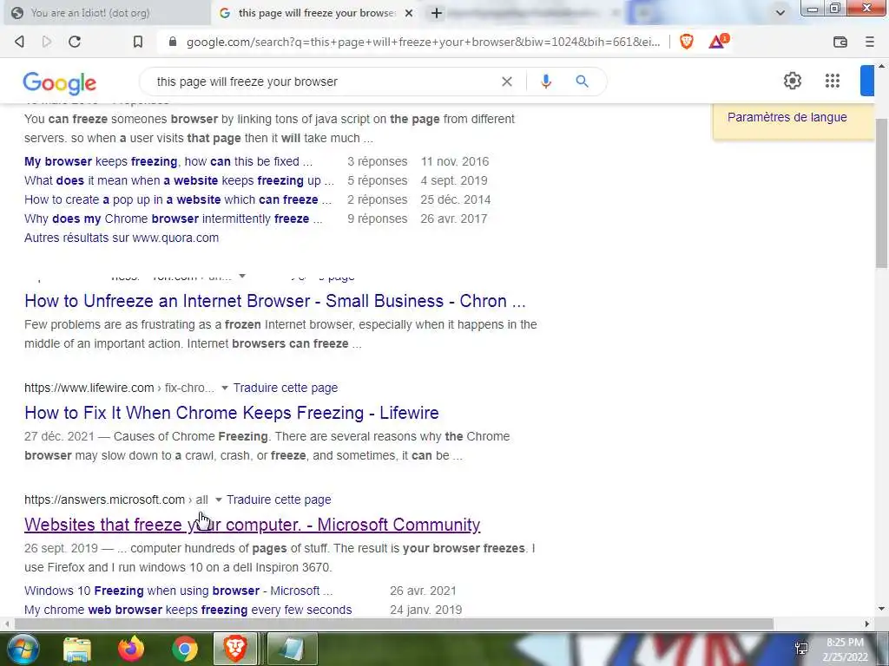Open the Brave wallet icon
Viewport: 889px width, 666px height.
click(x=840, y=42)
